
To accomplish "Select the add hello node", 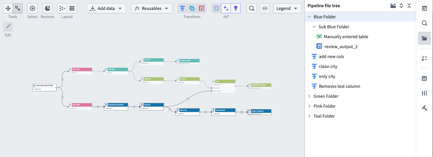I will click(116, 71).
